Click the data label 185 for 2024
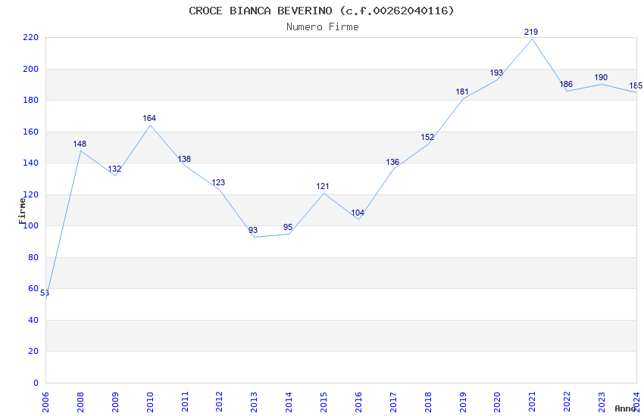The width and height of the screenshot is (644, 416). pos(636,85)
